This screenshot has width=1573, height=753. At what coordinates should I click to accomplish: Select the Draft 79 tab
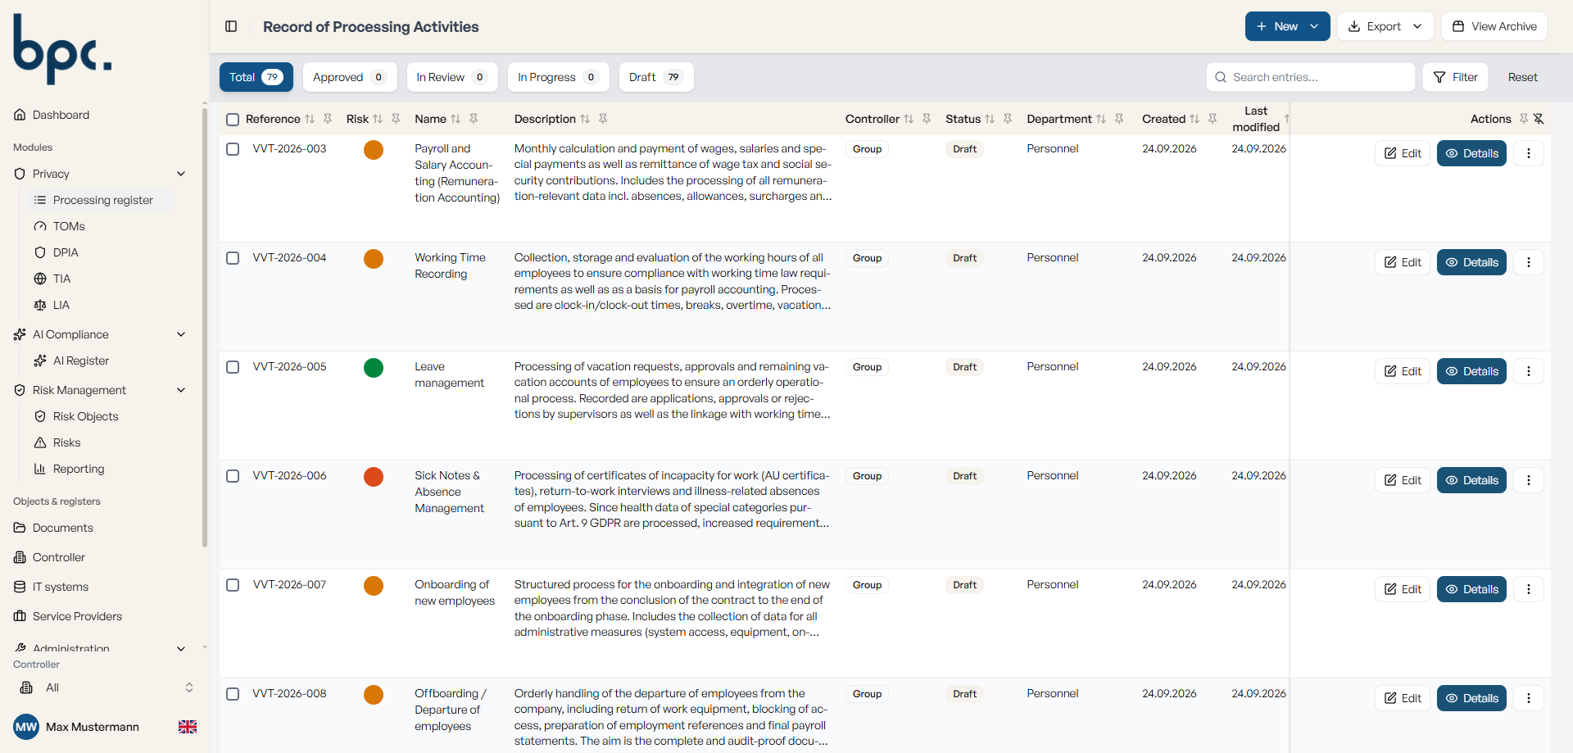[656, 77]
